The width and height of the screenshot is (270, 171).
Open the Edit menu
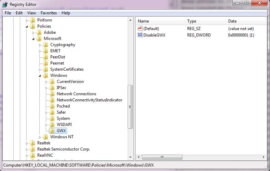click(x=19, y=13)
